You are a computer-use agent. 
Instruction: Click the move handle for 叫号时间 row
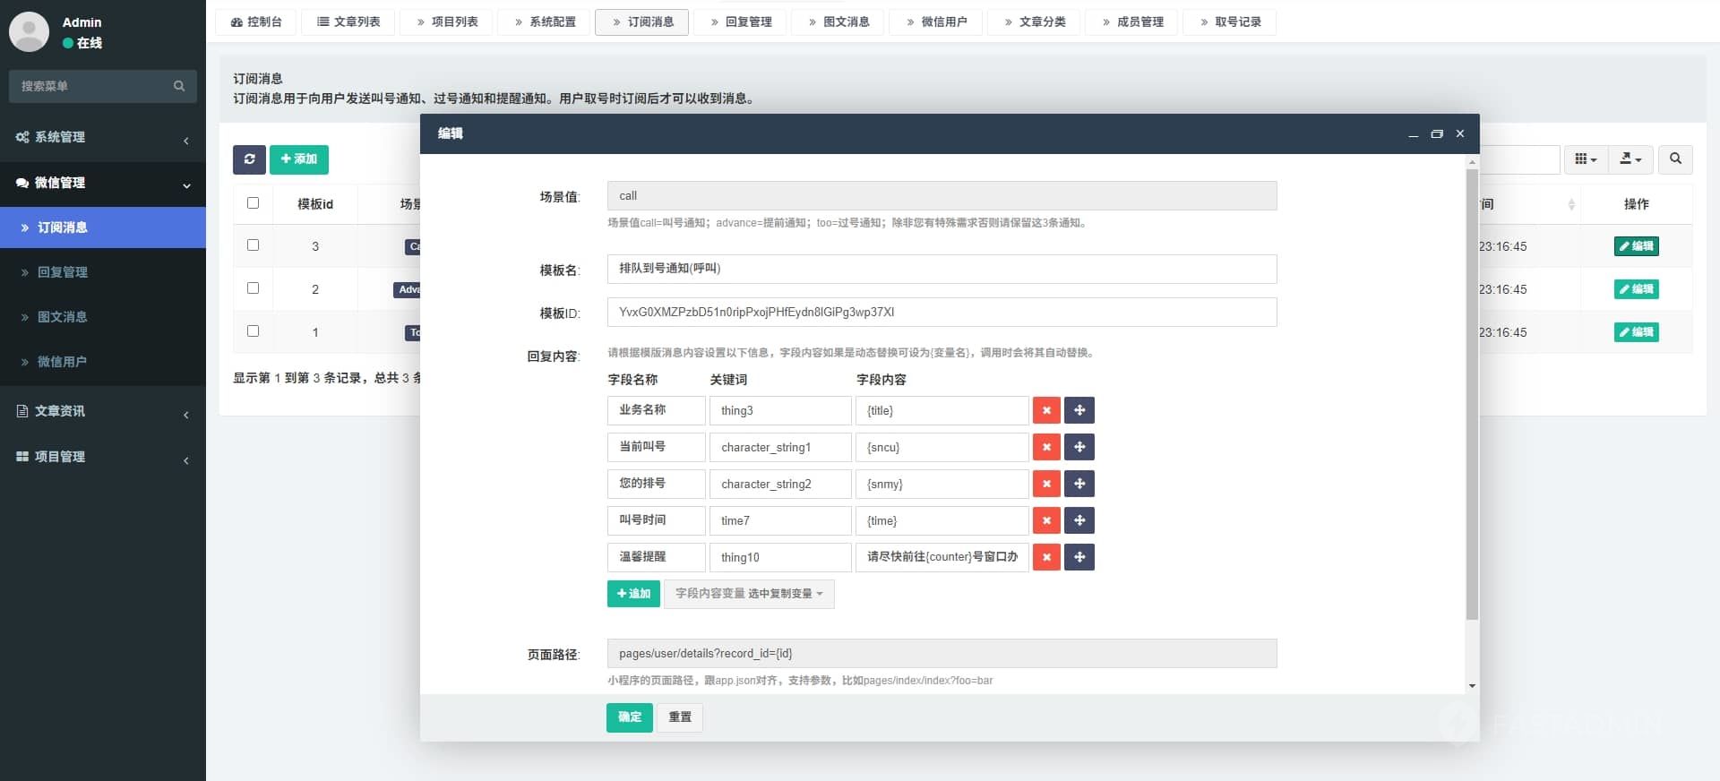pyautogui.click(x=1079, y=520)
